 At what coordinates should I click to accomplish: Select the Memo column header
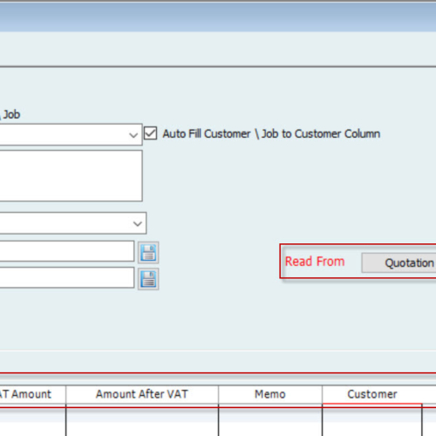(x=270, y=394)
